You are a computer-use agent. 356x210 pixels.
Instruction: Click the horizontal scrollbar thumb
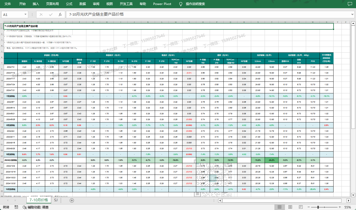[x=282, y=201]
